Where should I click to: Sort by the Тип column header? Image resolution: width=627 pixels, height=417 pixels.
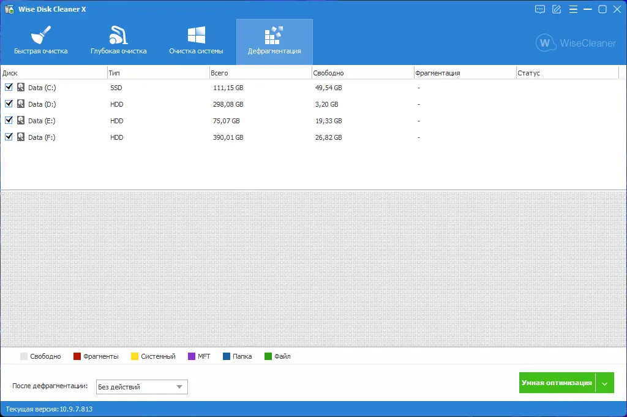pyautogui.click(x=158, y=73)
